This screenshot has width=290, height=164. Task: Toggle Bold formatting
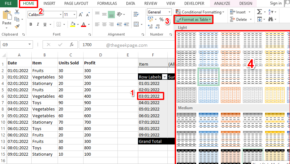click(x=31, y=24)
